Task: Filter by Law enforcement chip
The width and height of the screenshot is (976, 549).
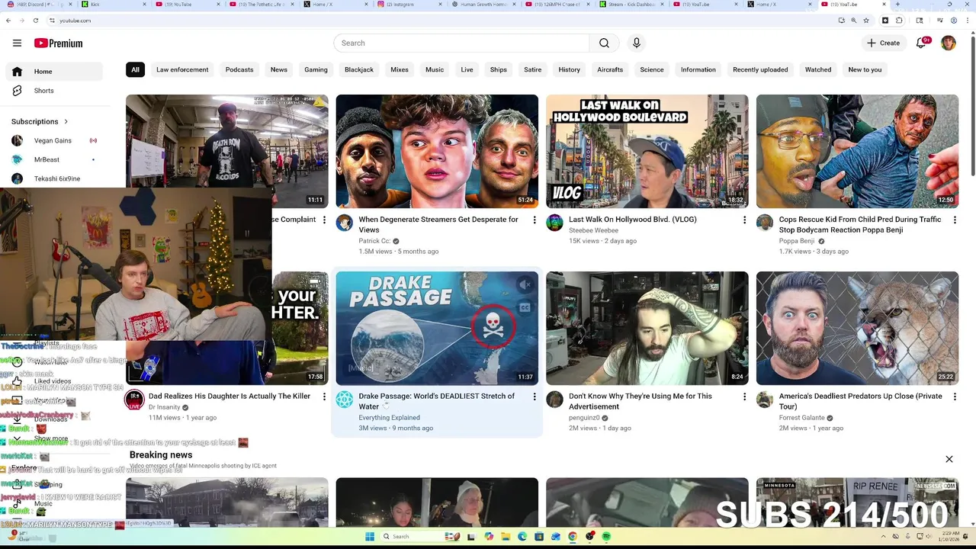Action: 182,69
